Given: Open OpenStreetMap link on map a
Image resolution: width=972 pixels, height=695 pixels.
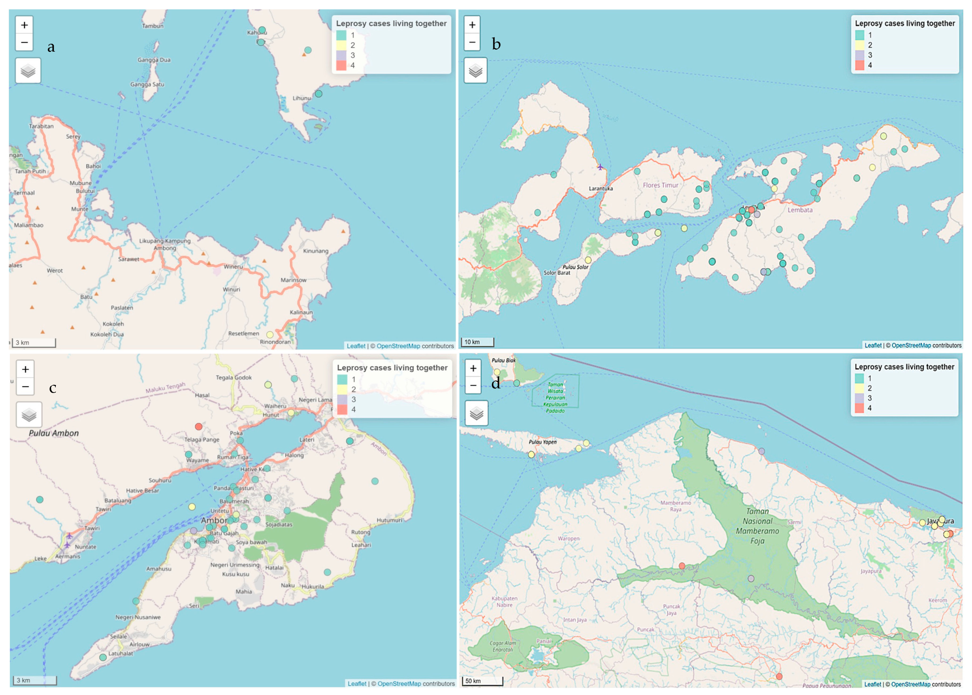Looking at the screenshot, I should (x=398, y=346).
